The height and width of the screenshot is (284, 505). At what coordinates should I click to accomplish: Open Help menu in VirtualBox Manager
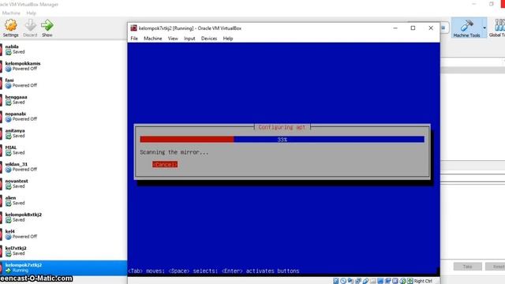click(32, 13)
